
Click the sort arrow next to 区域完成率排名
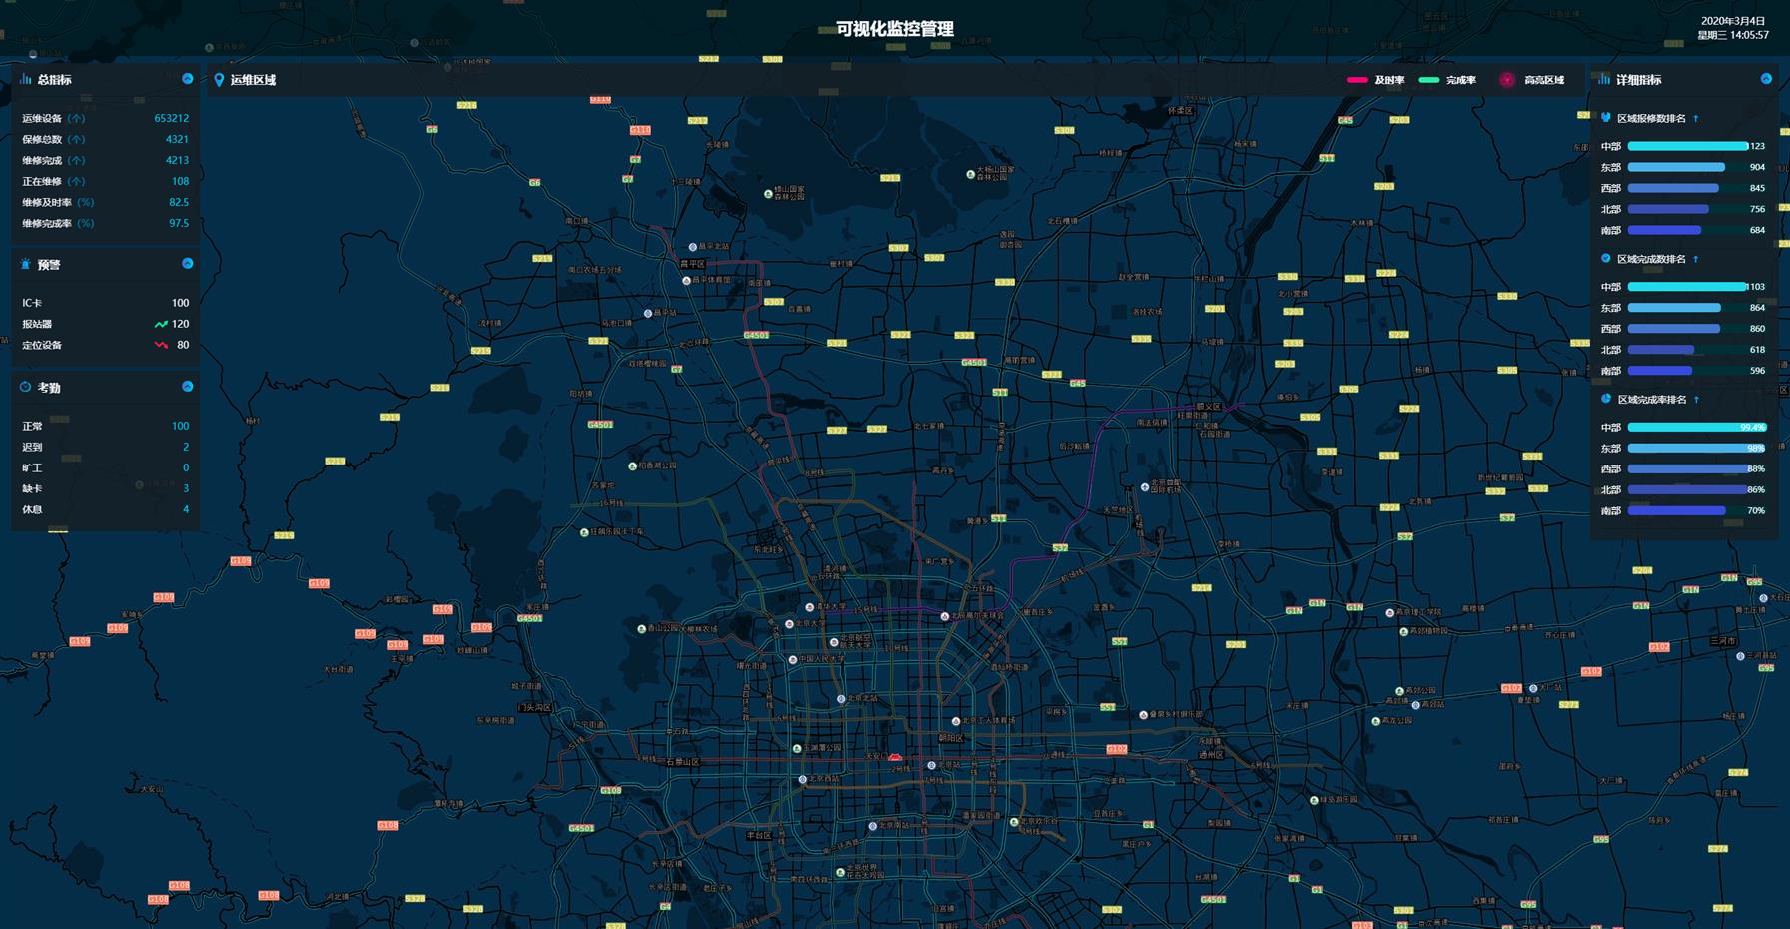1696,399
